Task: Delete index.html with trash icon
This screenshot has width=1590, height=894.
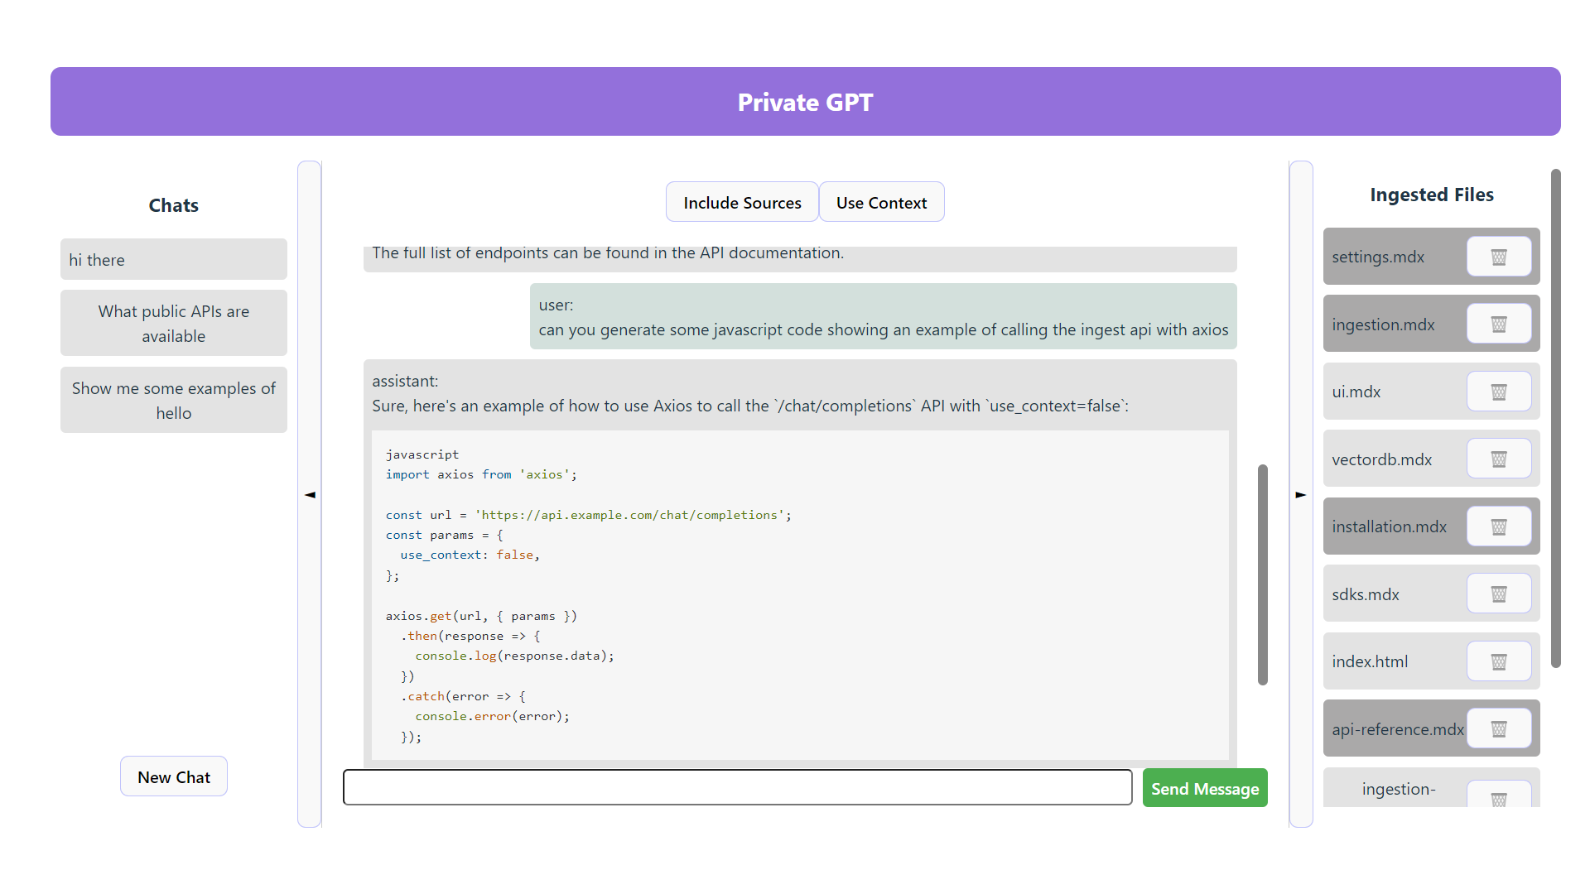Action: [1498, 661]
